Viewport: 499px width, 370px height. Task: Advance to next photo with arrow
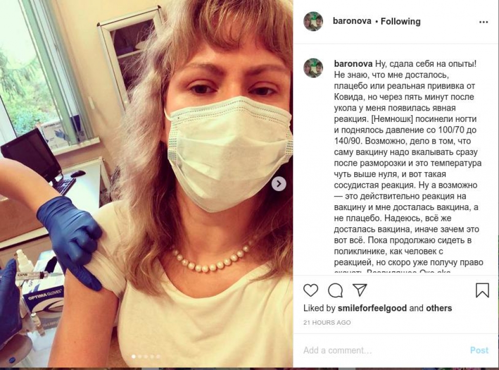[x=279, y=184]
